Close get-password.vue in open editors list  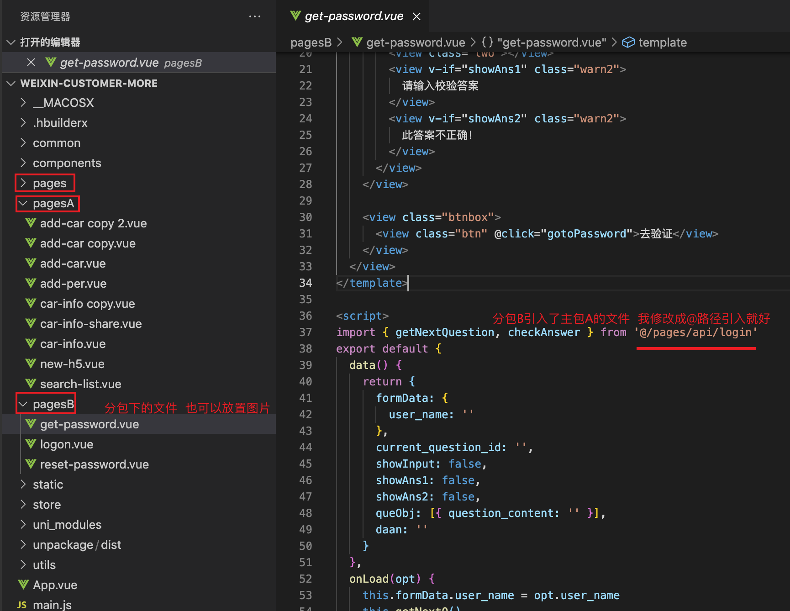(31, 62)
